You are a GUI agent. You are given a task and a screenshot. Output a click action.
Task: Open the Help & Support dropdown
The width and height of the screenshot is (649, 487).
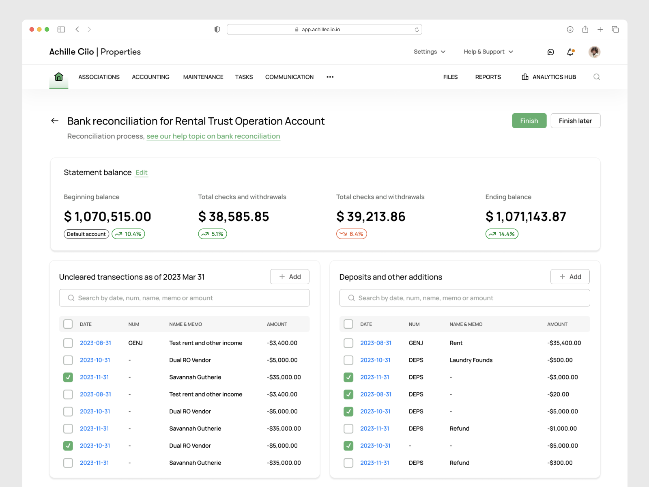(488, 52)
